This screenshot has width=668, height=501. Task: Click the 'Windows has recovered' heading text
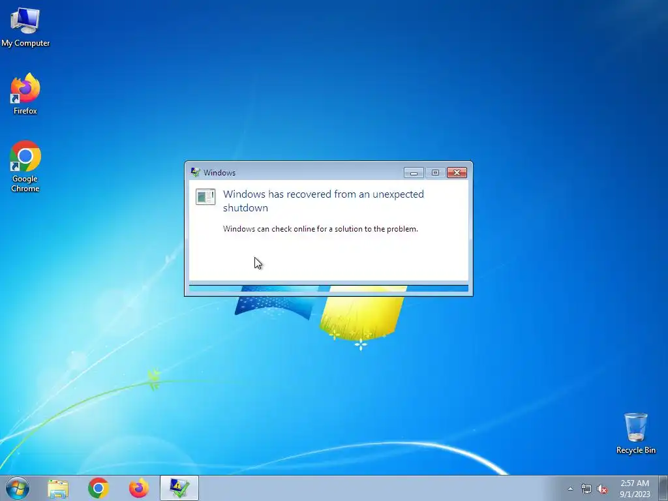click(x=324, y=201)
